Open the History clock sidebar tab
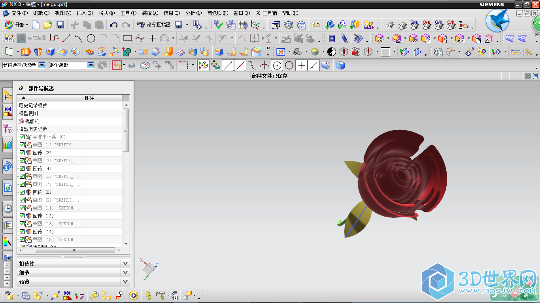Image resolution: width=540 pixels, height=303 pixels. (x=8, y=209)
